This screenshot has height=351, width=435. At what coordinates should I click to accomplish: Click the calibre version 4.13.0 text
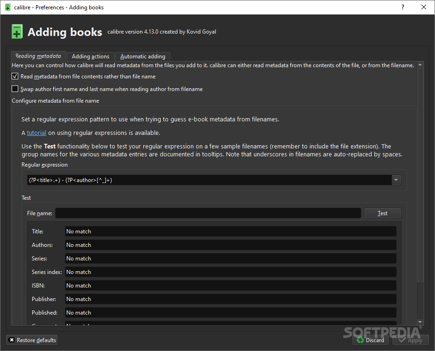coord(162,32)
